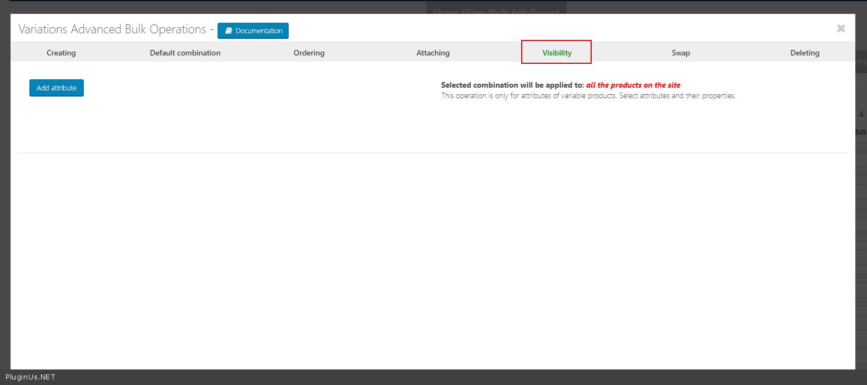Switch to Default combination tab
This screenshot has height=385, width=867.
click(x=185, y=53)
